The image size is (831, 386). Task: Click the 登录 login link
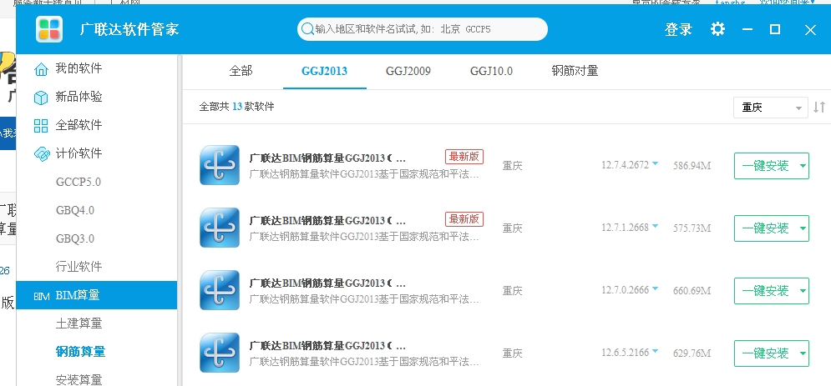(x=678, y=30)
